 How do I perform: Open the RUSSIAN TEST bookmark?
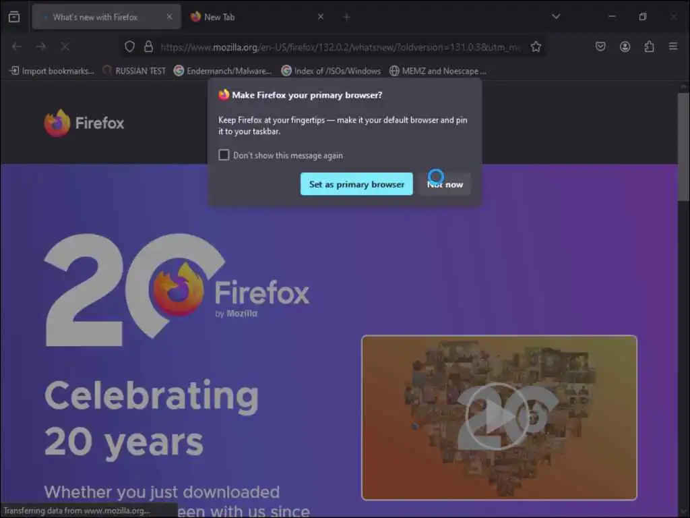(x=134, y=71)
